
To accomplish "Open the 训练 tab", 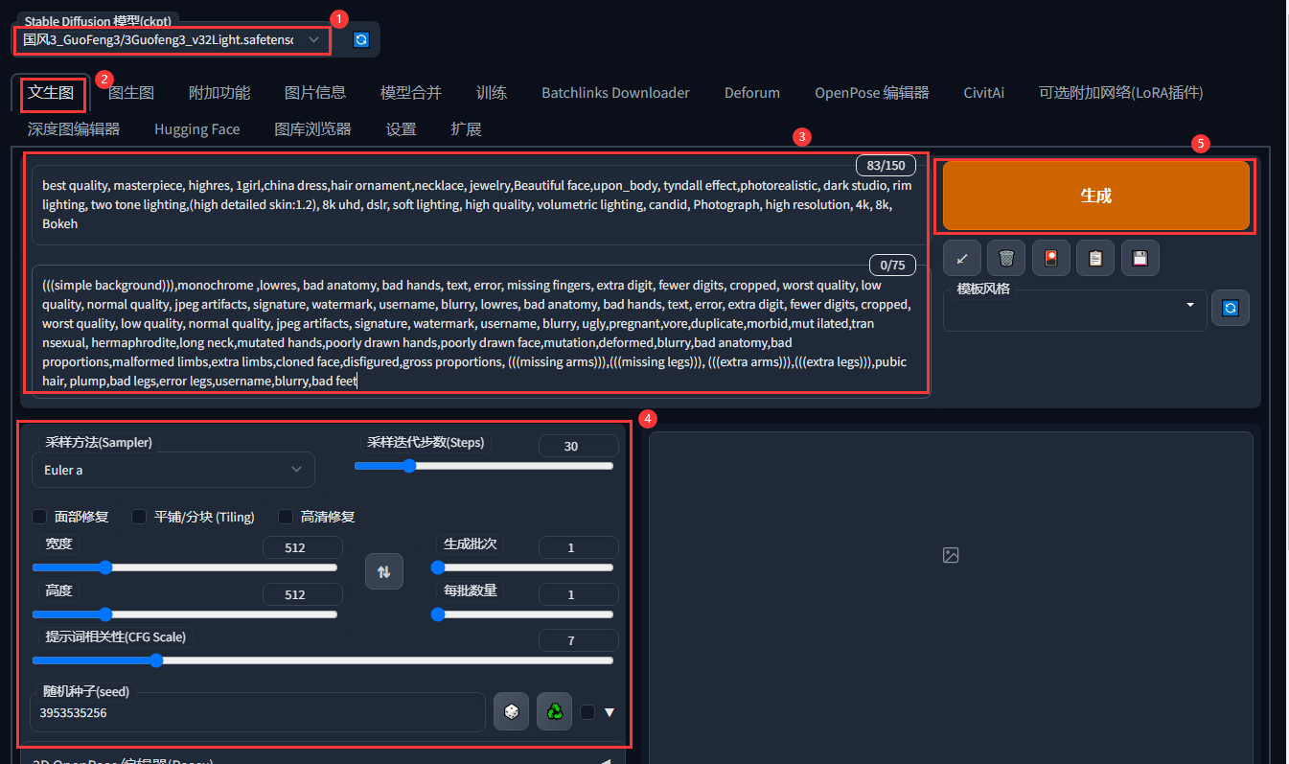I will tap(492, 93).
